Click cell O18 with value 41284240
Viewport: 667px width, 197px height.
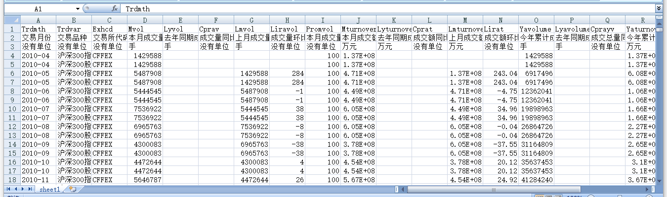point(537,180)
